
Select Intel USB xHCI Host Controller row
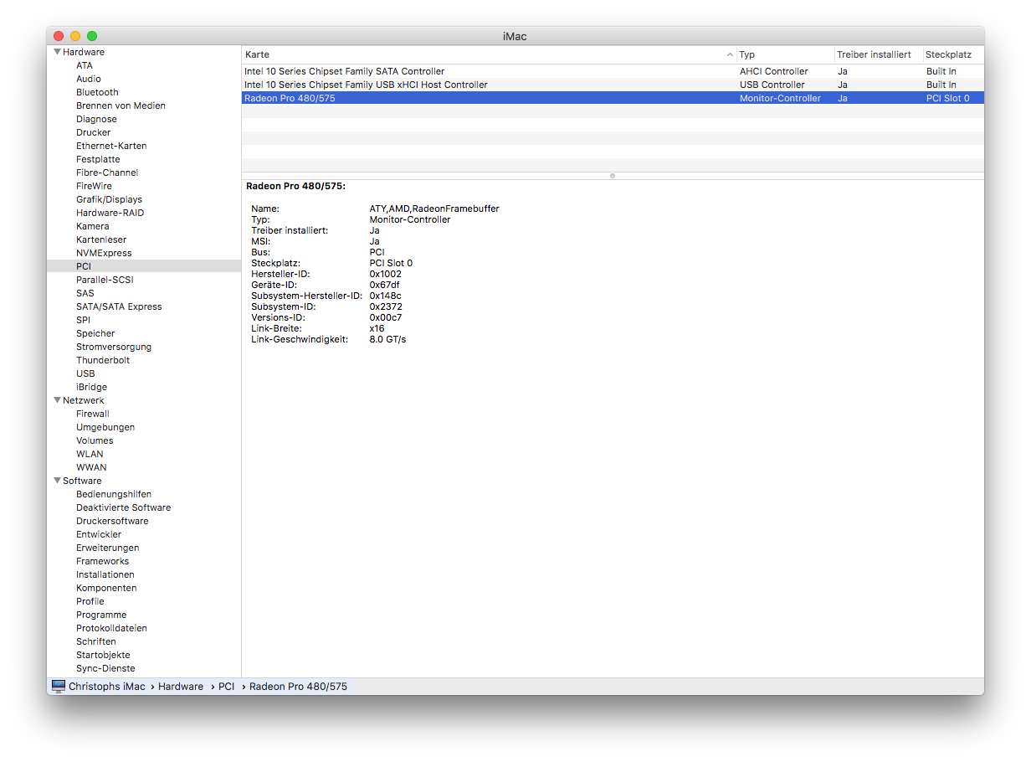[x=613, y=85]
